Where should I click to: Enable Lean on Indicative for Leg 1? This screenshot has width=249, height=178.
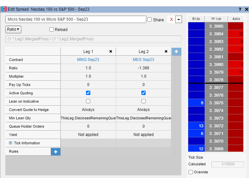click(88, 101)
